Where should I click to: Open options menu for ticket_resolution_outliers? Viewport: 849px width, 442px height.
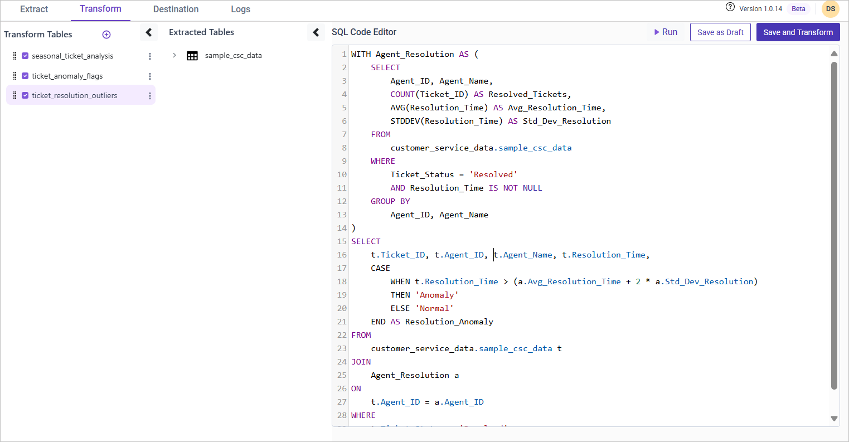pyautogui.click(x=150, y=96)
